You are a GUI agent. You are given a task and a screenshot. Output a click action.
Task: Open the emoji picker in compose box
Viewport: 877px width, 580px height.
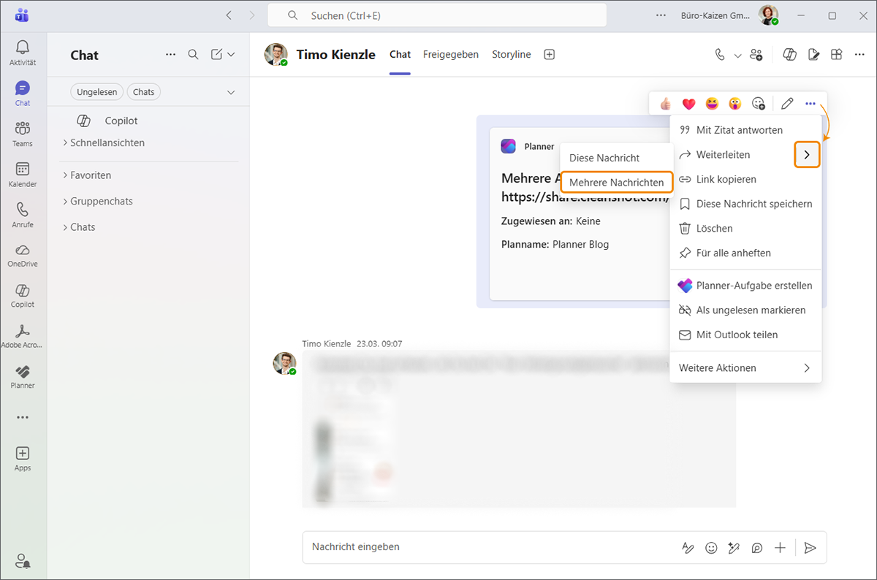(x=711, y=547)
